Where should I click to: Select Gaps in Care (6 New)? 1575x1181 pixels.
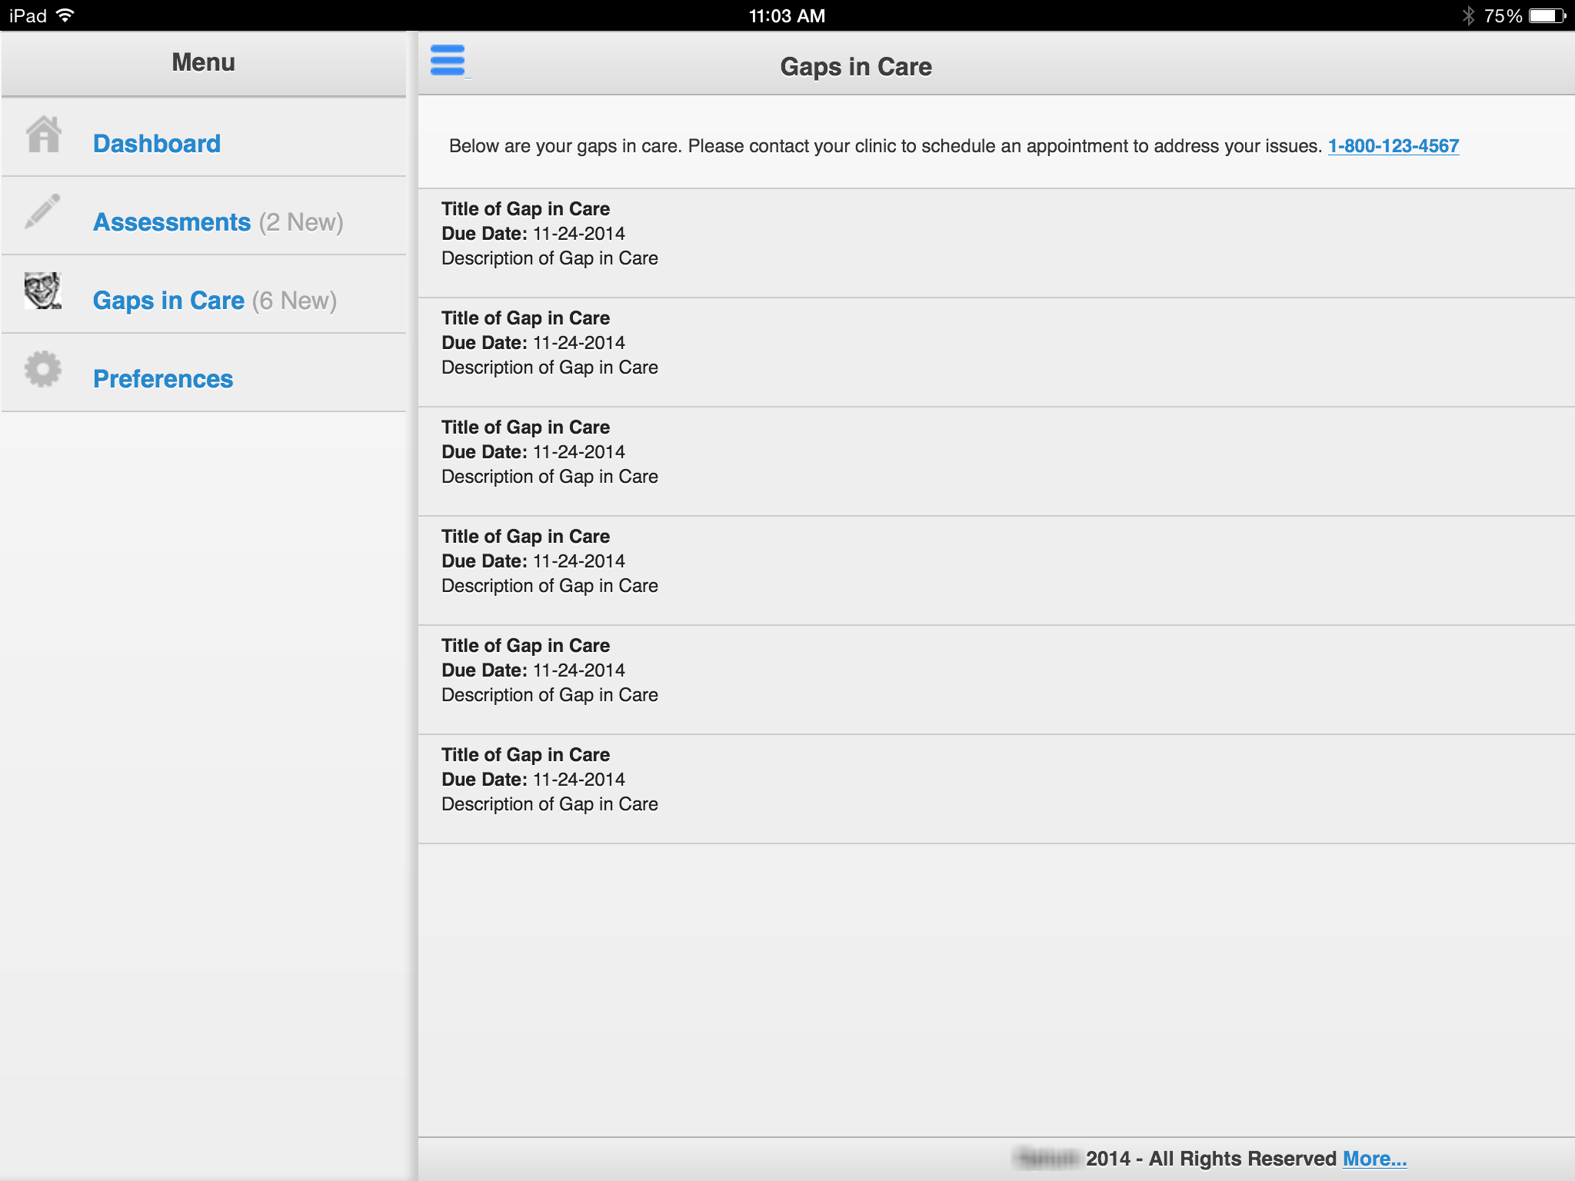(x=215, y=301)
